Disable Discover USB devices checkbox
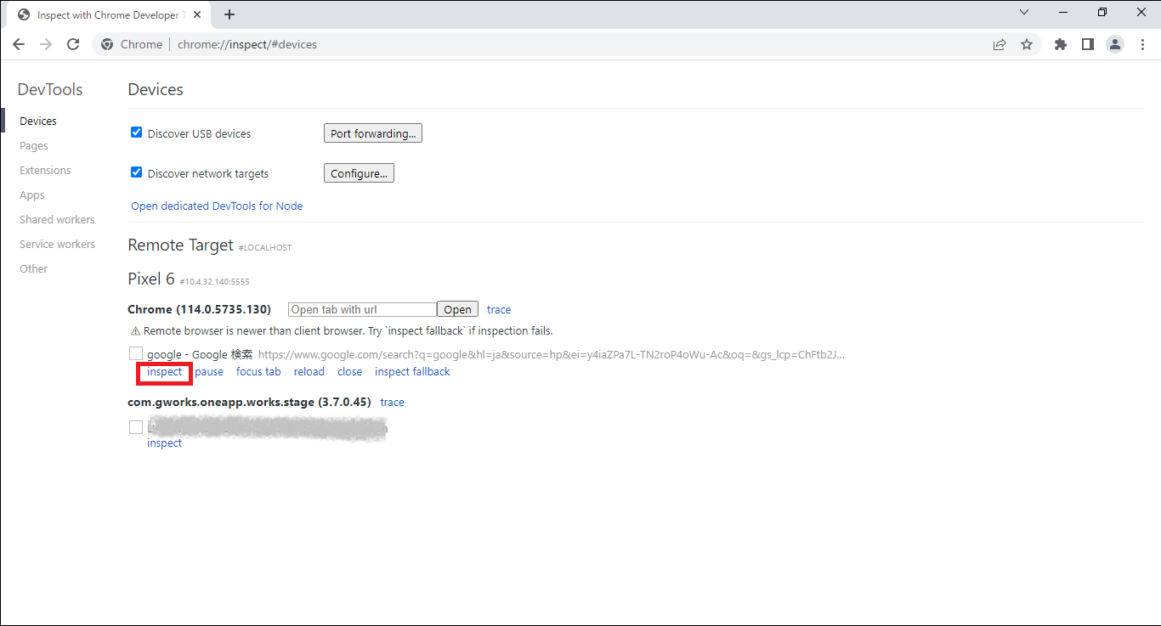The image size is (1161, 626). (136, 133)
